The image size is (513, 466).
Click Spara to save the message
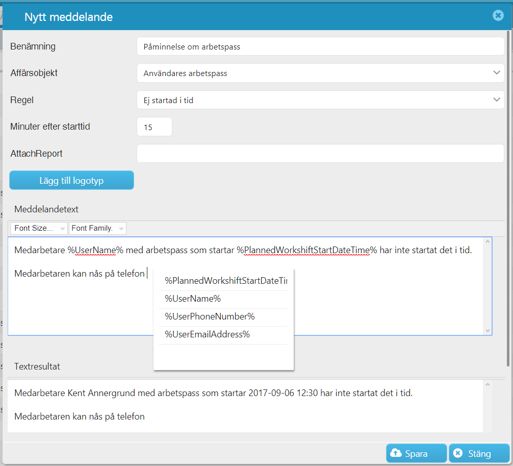(x=416, y=453)
